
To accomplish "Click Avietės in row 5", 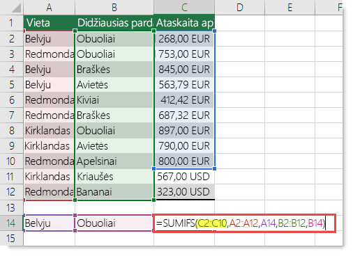I will [x=114, y=85].
